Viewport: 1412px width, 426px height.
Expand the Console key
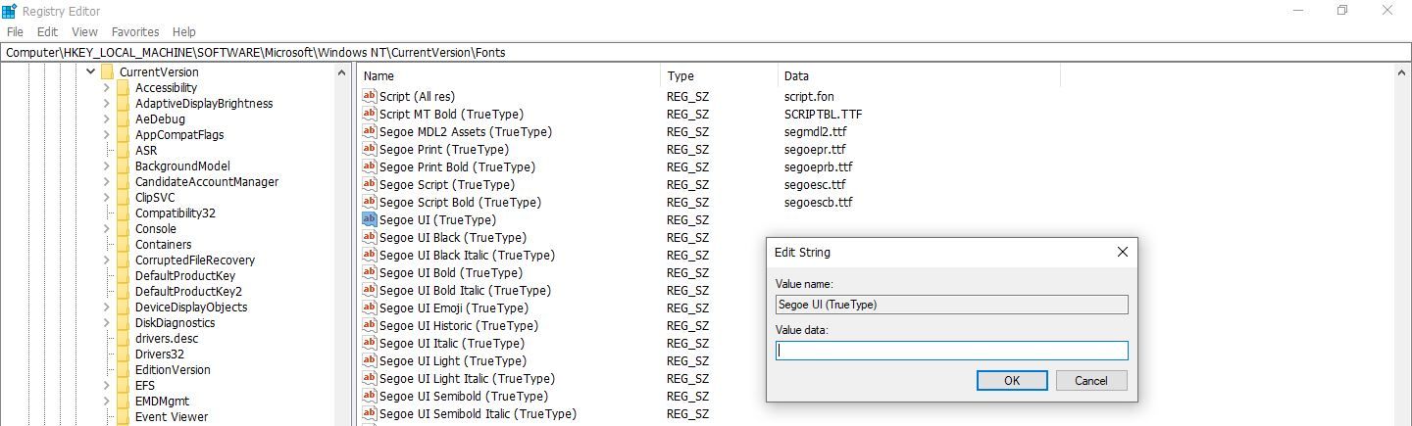point(106,228)
